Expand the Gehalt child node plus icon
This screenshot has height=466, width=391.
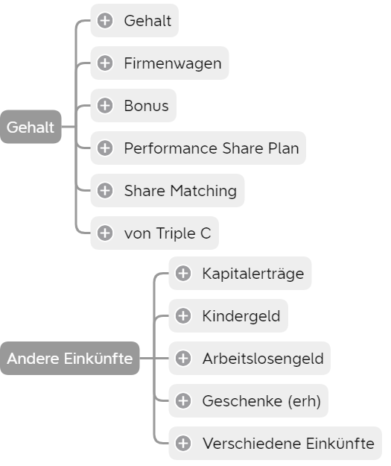pos(105,21)
